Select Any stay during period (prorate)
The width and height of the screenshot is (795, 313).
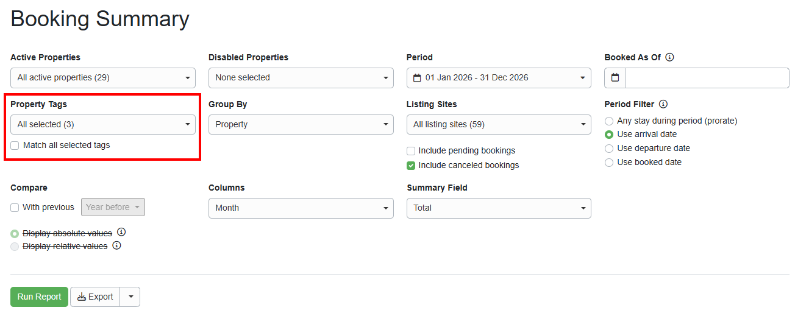609,121
